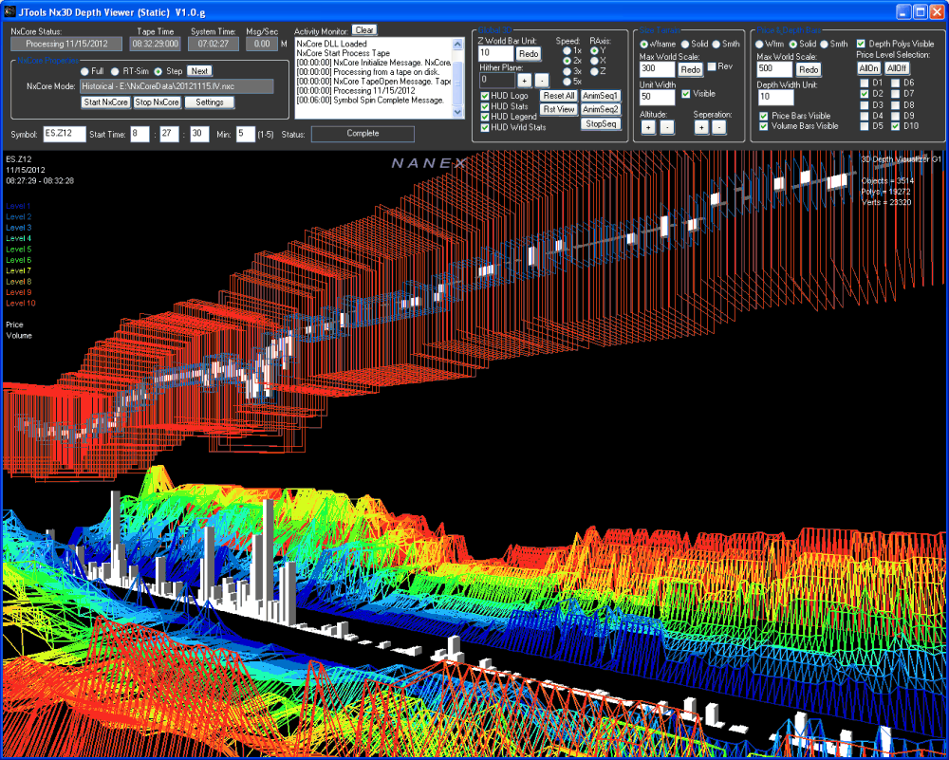Click Activity Monitor scrollbar up arrow
Screen dimensions: 949x760
[x=458, y=44]
